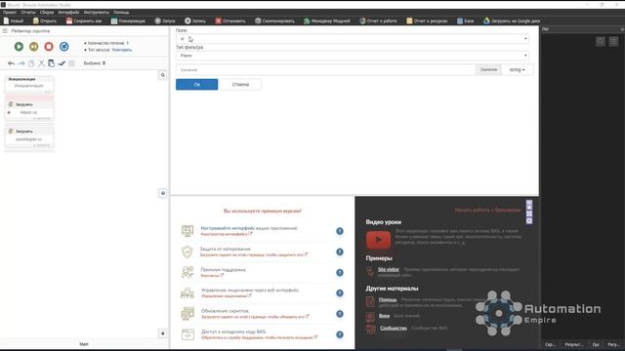Screen dimensions: 625x351
Task: Open the Помощь menu
Action: click(x=121, y=13)
